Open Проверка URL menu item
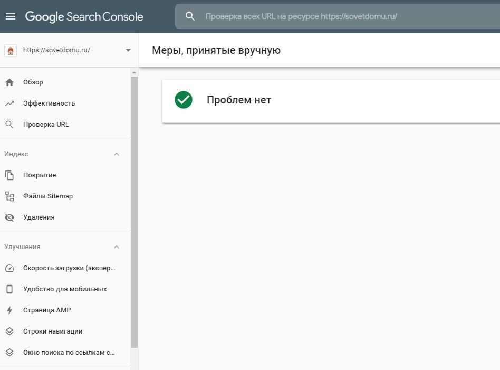500x370 pixels. pos(46,125)
